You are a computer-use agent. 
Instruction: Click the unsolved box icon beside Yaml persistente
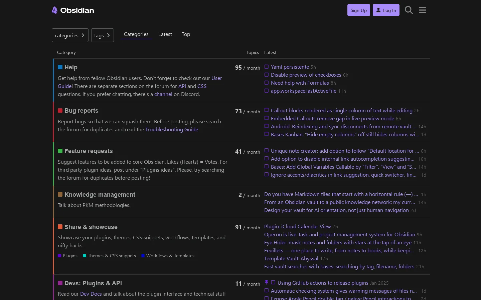(x=267, y=67)
